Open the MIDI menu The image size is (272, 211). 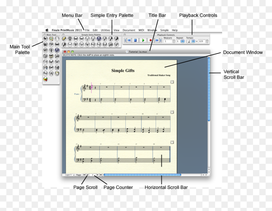(141, 30)
